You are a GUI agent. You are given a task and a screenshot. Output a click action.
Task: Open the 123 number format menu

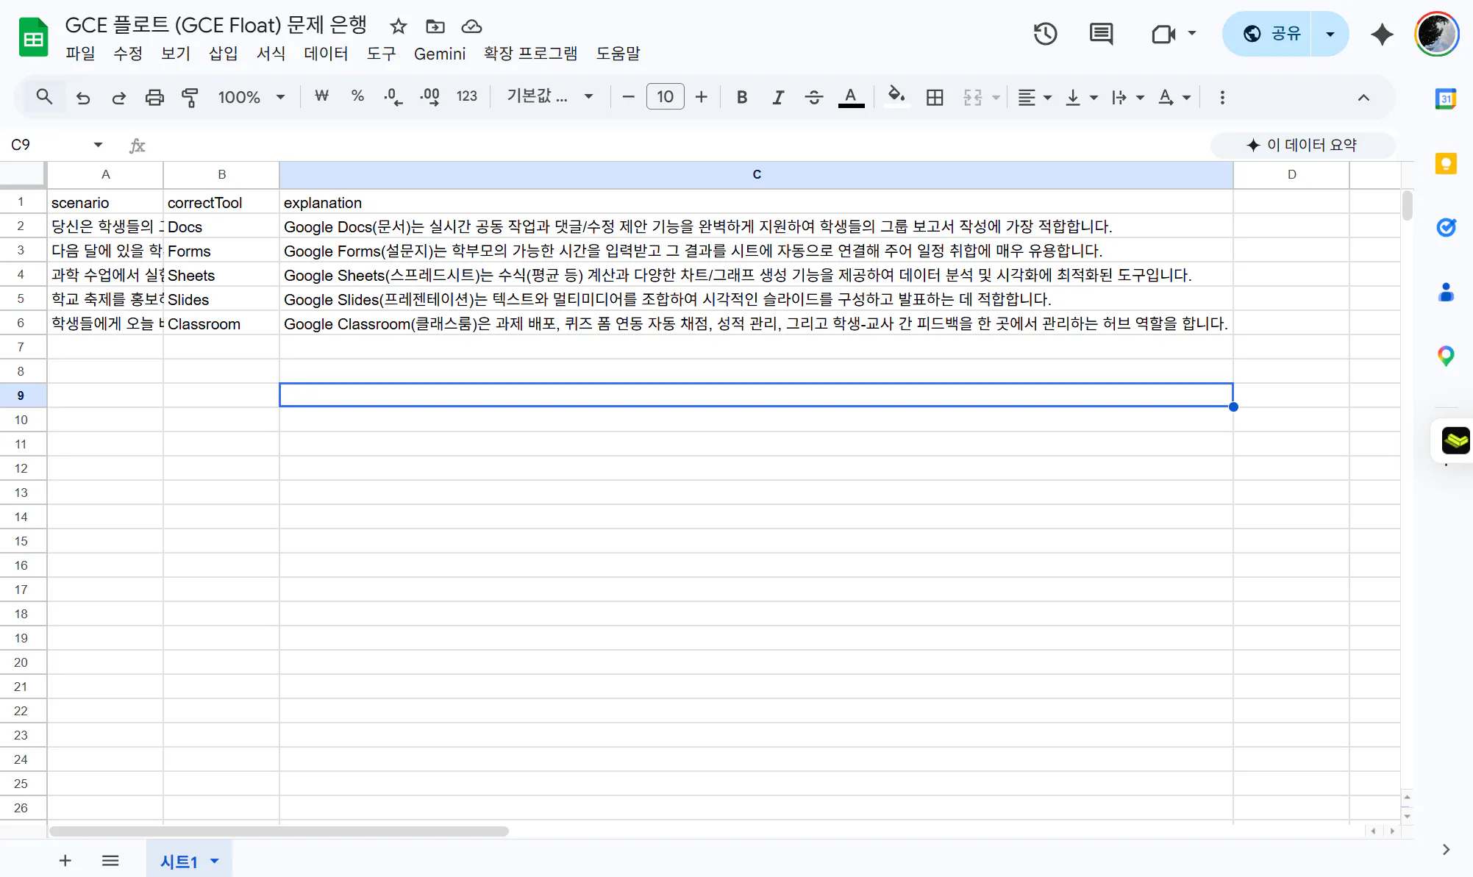(x=466, y=96)
